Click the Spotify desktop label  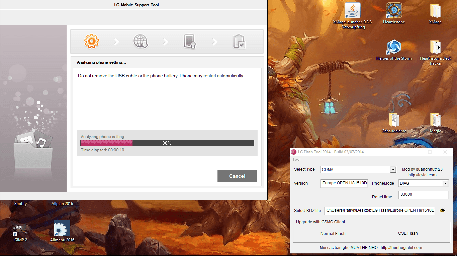(20, 204)
